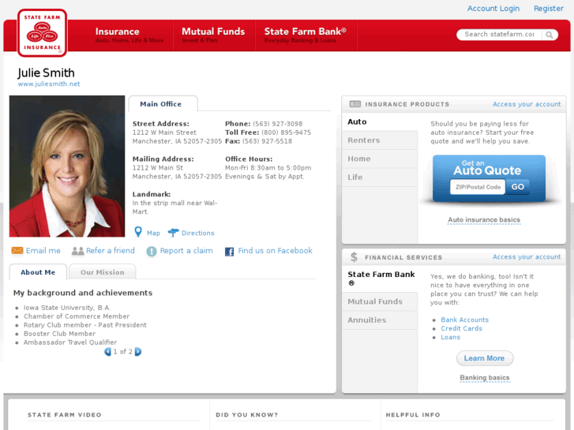Select the Life insurance product tab

click(380, 177)
